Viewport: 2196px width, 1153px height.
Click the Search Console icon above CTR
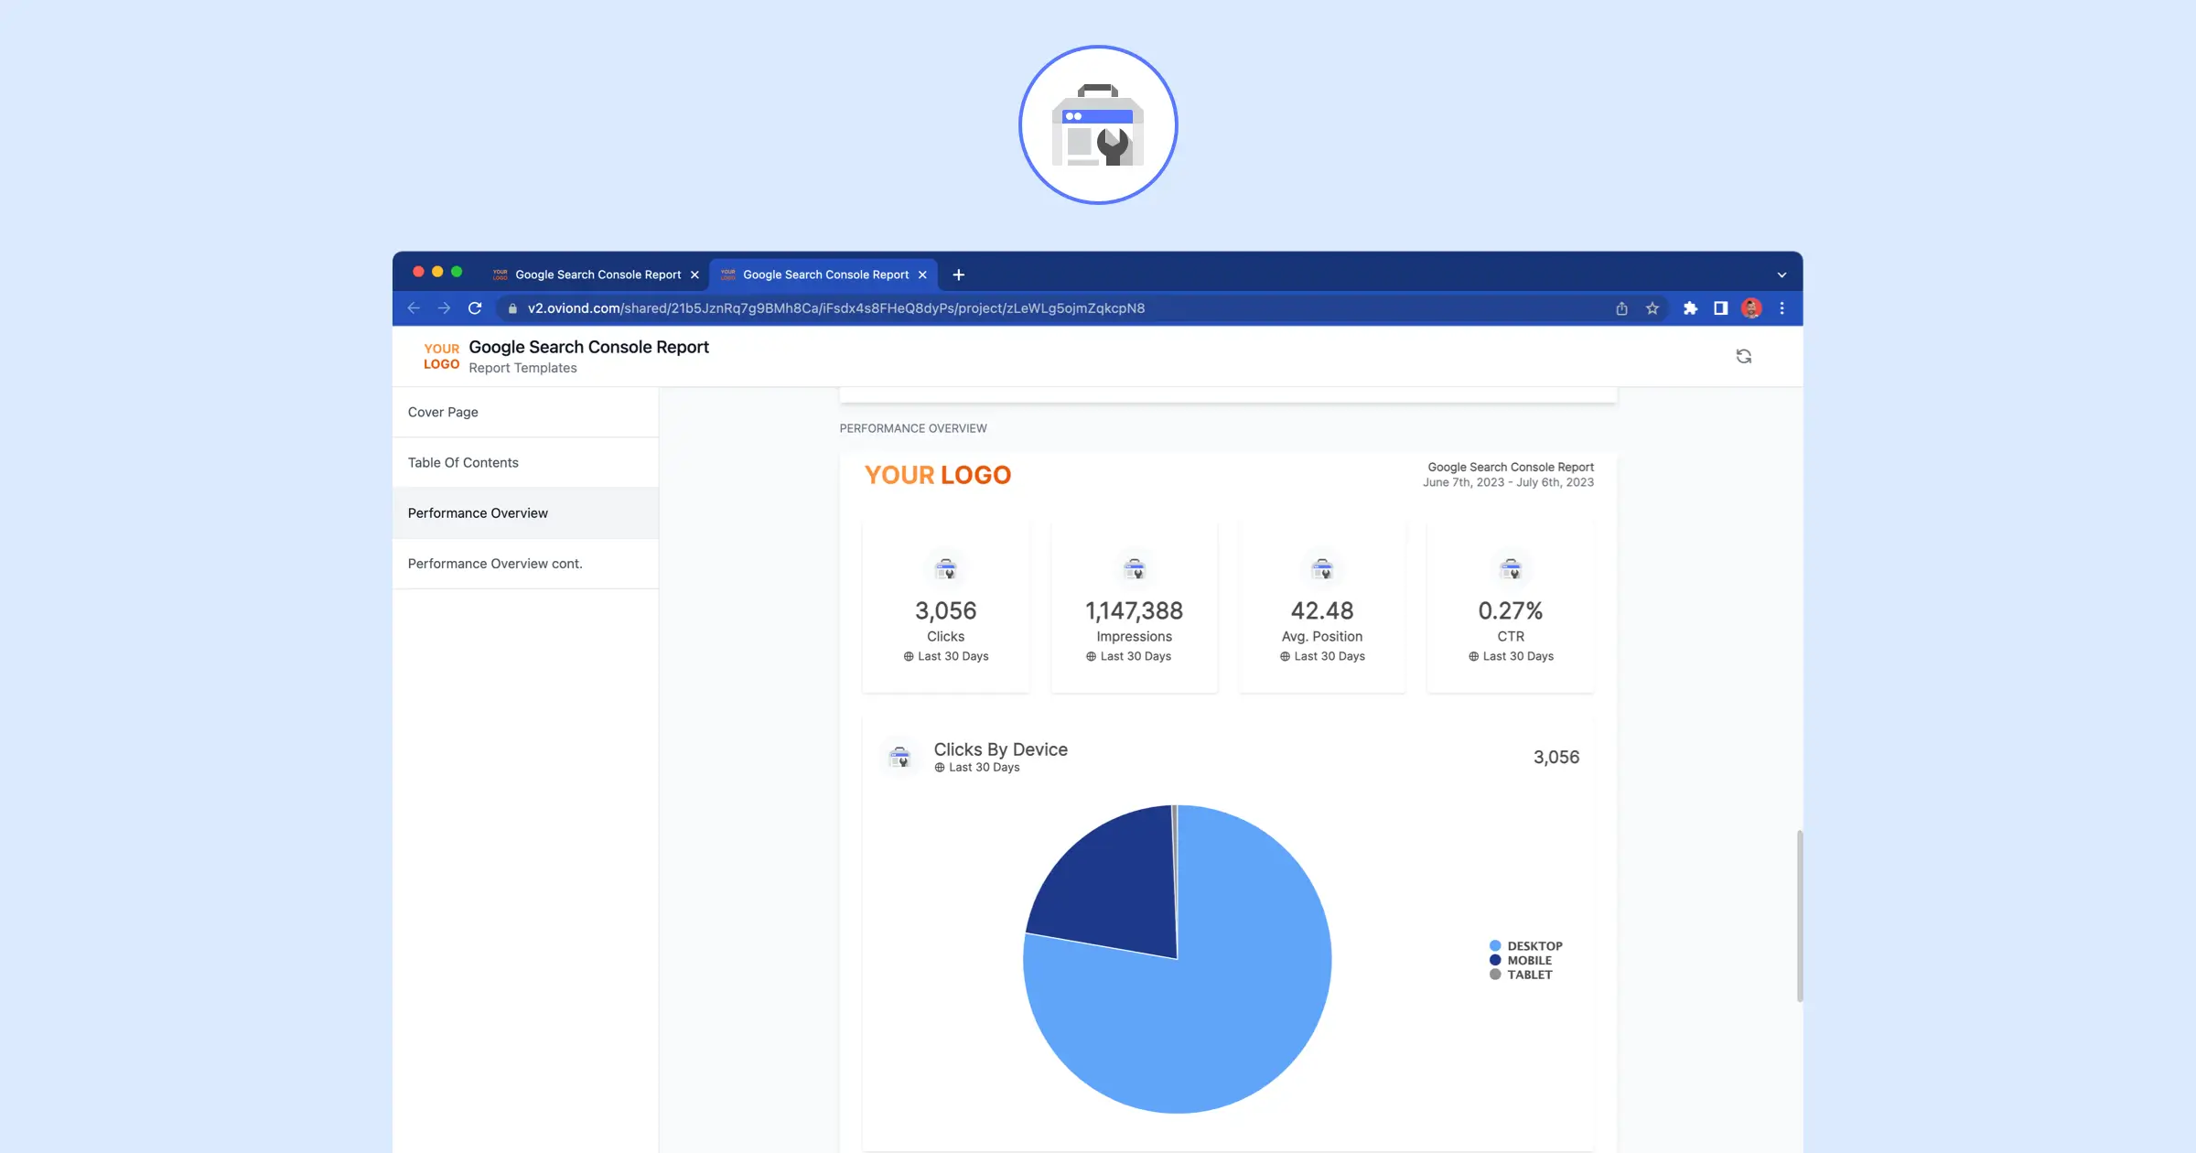[x=1511, y=569]
